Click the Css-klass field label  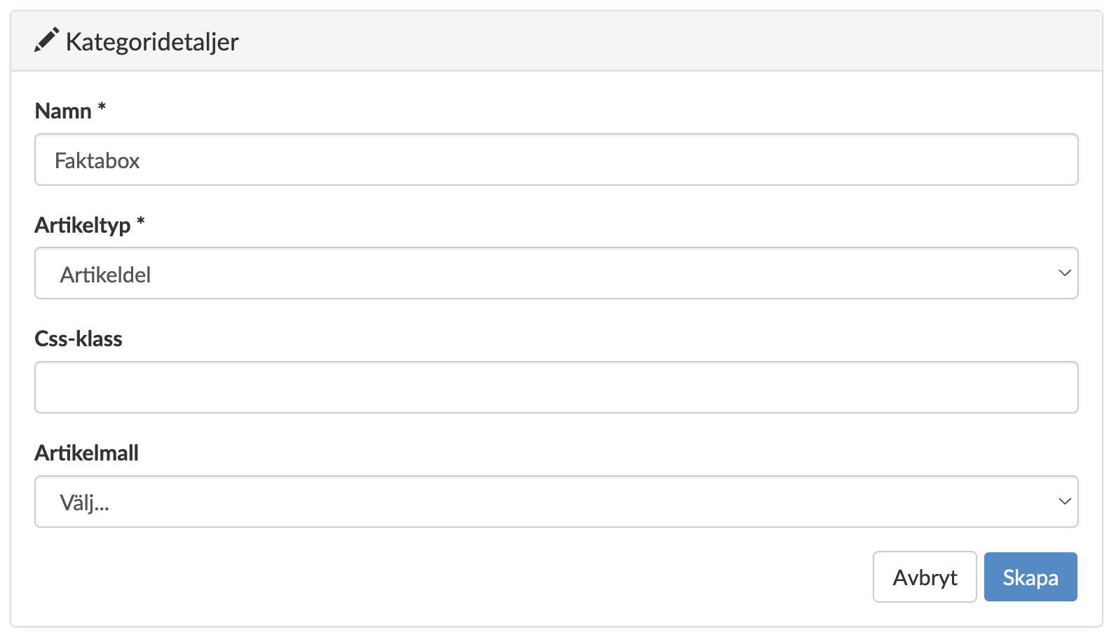[x=79, y=339]
